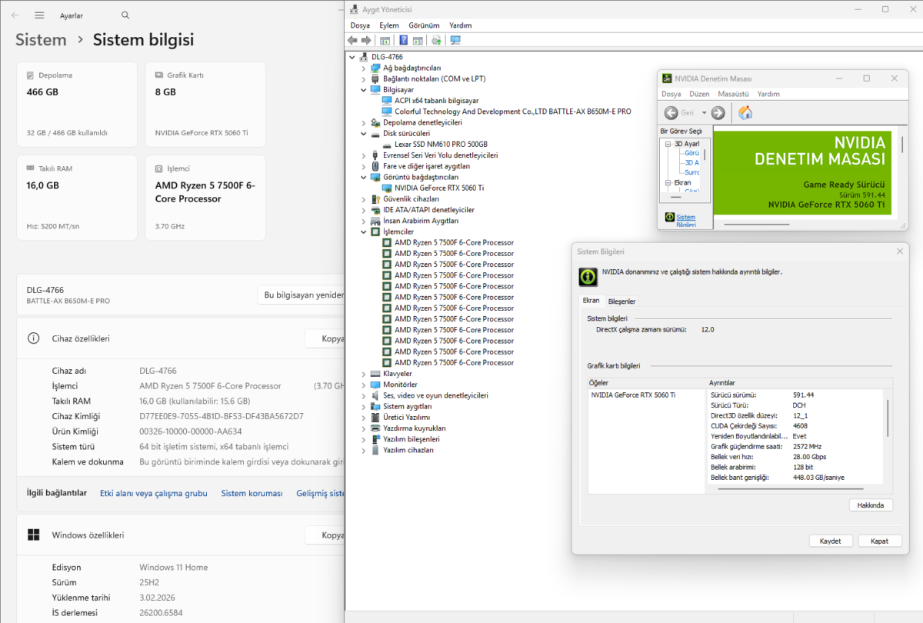Open Etki alanı veya çalışma grubu link
This screenshot has height=623, width=923.
point(154,494)
